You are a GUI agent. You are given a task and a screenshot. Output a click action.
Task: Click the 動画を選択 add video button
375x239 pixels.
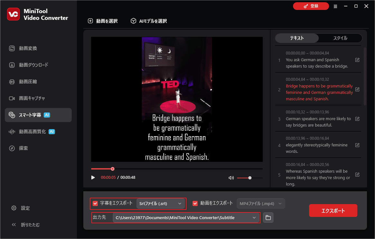pos(103,21)
